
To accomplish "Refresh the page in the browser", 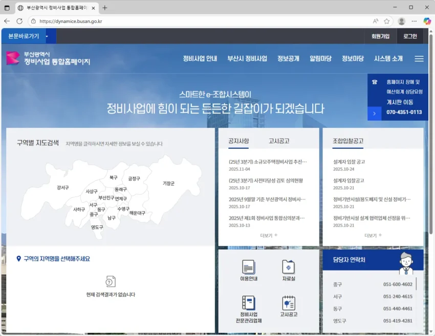I will (19, 21).
